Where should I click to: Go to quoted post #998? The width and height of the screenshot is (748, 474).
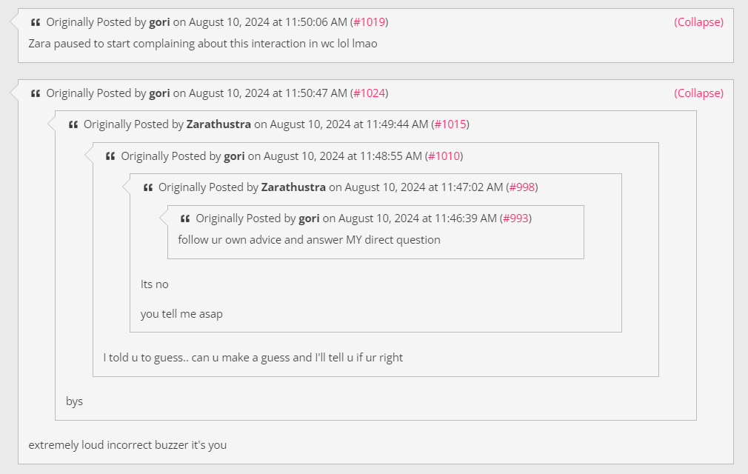pyautogui.click(x=522, y=187)
